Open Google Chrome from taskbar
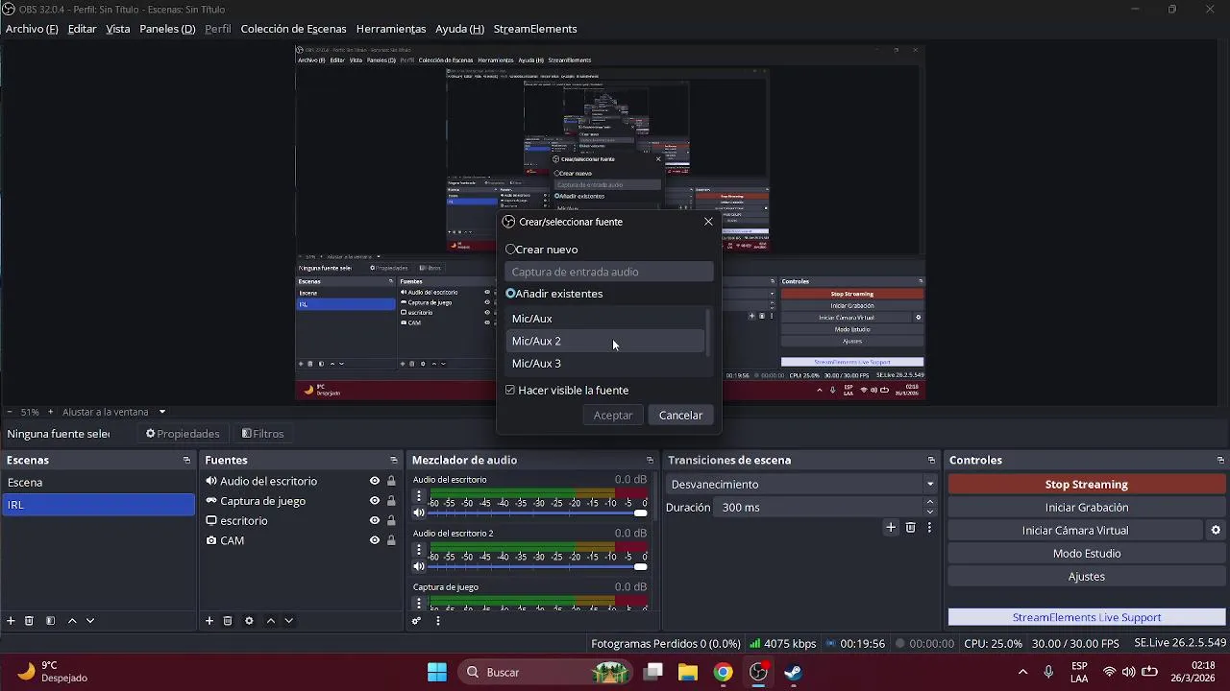 [x=723, y=672]
